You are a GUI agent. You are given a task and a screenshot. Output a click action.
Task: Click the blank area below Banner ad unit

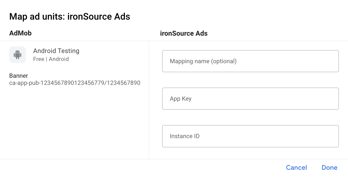click(74, 120)
